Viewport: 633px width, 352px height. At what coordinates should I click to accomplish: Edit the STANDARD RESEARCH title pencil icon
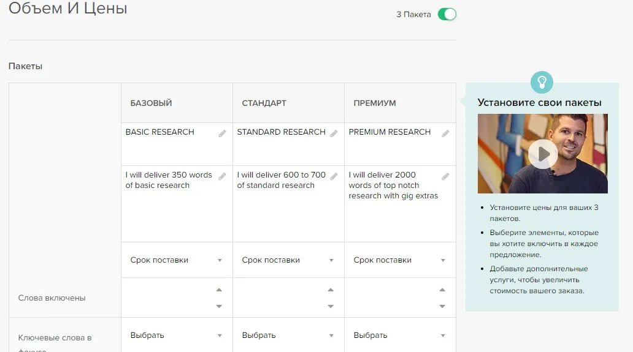coord(334,133)
